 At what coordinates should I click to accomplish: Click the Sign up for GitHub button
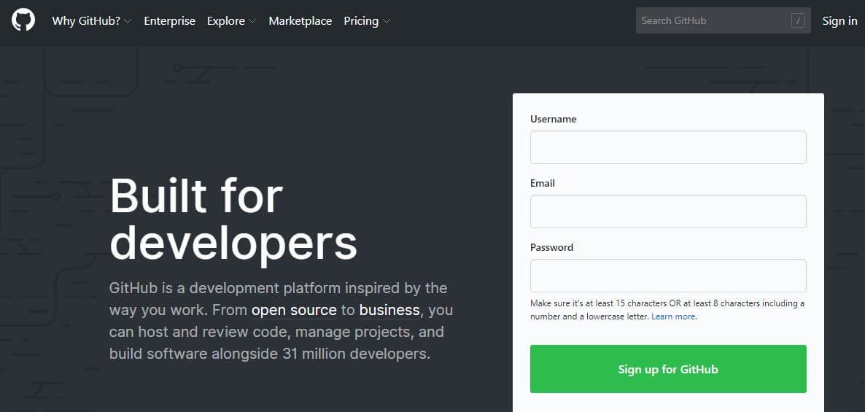668,369
